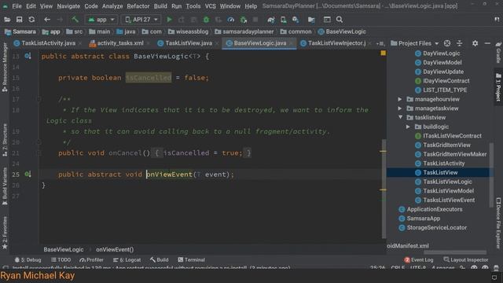Image resolution: width=503 pixels, height=283 pixels.
Task: Click the yellow warning indicator square in editor
Action: pyautogui.click(x=383, y=53)
